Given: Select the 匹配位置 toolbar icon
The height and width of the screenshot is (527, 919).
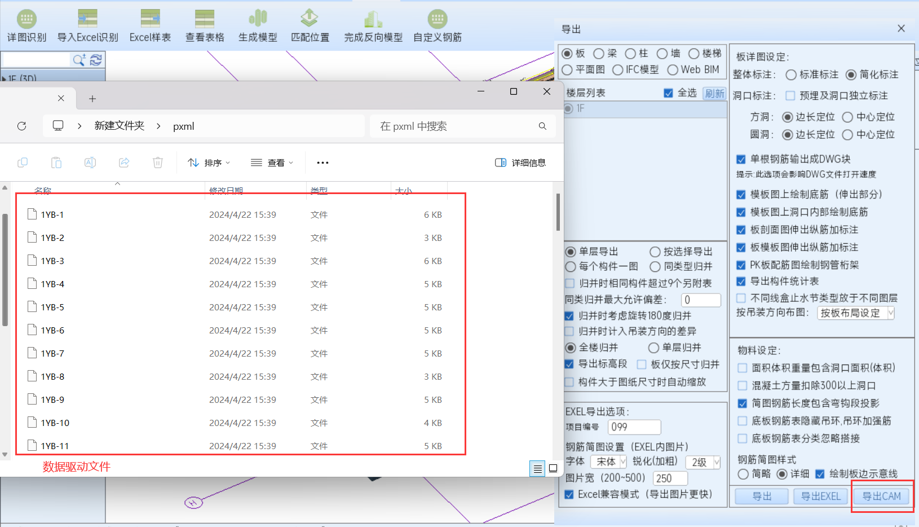Looking at the screenshot, I should click(310, 20).
